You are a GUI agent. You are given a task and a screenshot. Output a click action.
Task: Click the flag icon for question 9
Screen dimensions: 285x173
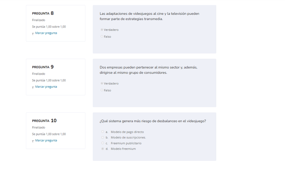pyautogui.click(x=33, y=87)
